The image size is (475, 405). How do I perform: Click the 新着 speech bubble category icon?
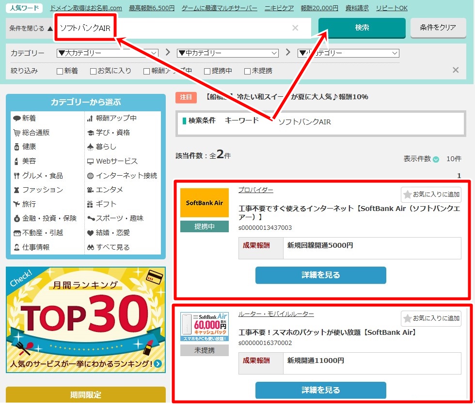(x=17, y=118)
